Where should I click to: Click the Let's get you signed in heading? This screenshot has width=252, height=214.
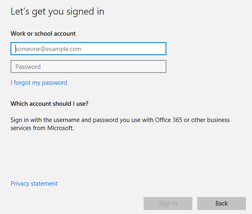[x=57, y=12]
